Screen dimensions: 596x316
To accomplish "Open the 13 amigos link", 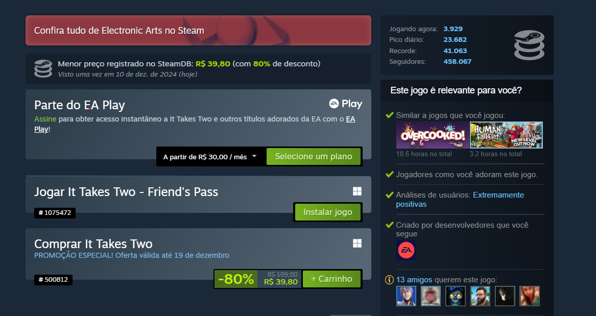I will [x=414, y=280].
